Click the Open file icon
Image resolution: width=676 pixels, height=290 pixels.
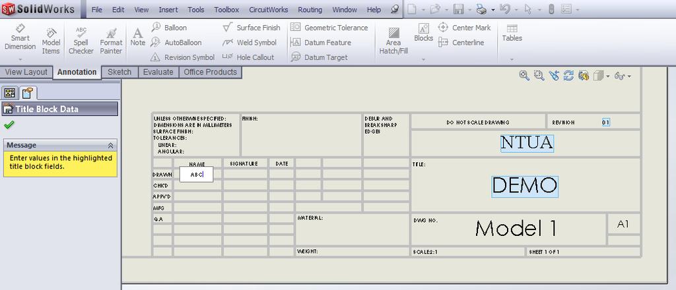point(436,9)
